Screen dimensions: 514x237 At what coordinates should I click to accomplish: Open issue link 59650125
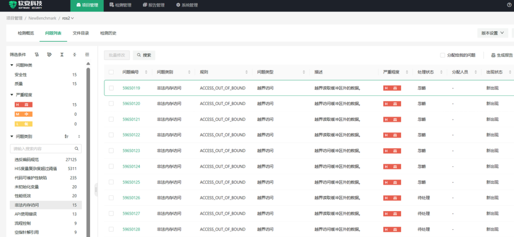pyautogui.click(x=131, y=182)
